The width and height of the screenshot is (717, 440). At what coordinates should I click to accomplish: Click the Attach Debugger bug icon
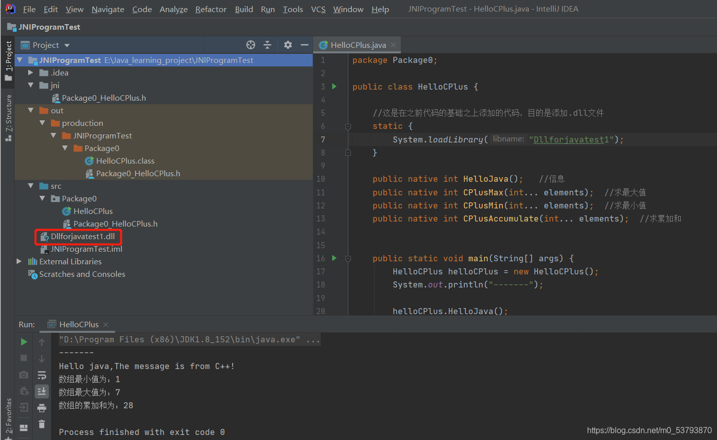click(24, 391)
